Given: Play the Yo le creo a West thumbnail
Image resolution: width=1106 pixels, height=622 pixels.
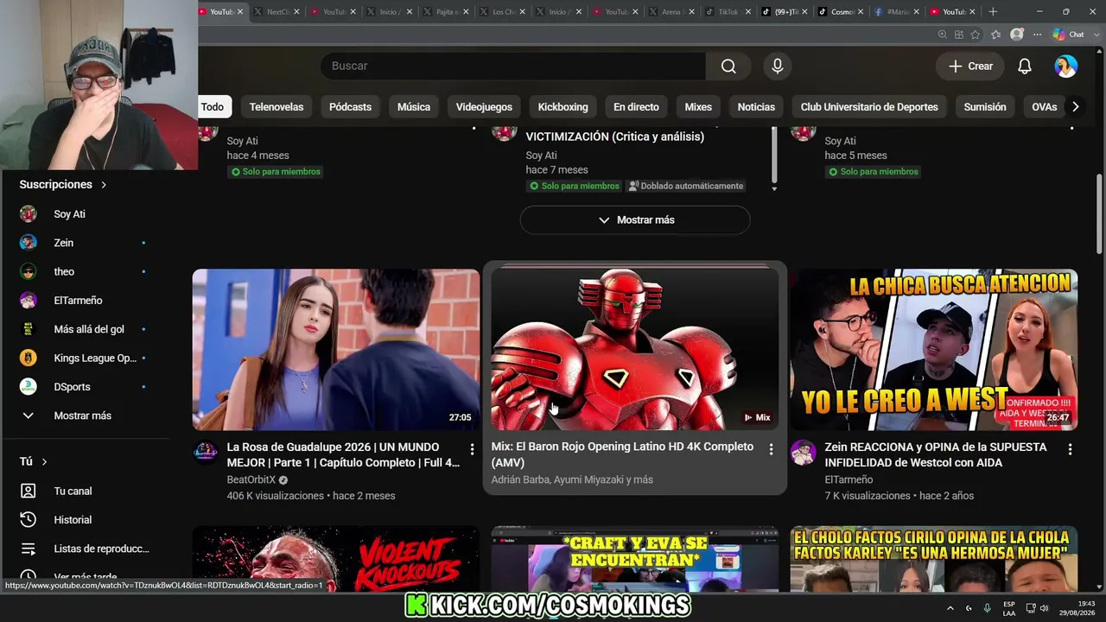Looking at the screenshot, I should coord(934,350).
